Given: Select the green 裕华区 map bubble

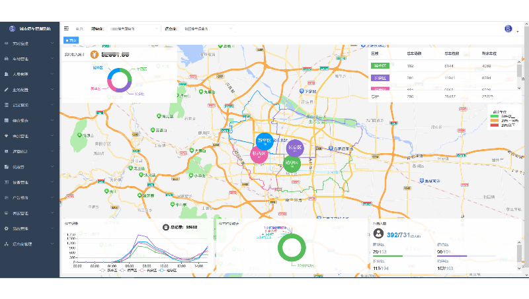Looking at the screenshot, I should coord(292,164).
